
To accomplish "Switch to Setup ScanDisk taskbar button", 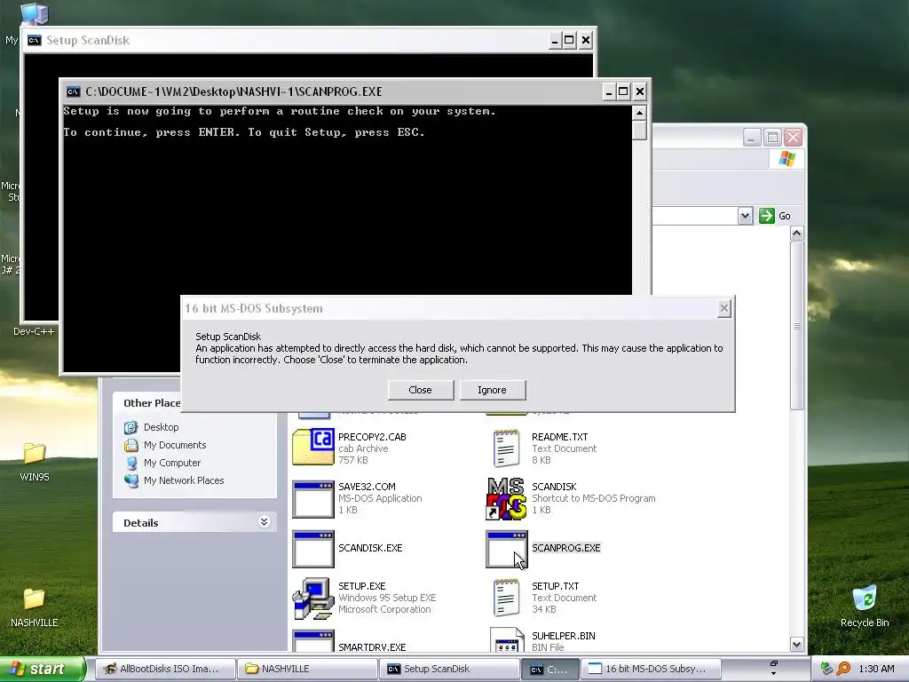I will click(449, 669).
